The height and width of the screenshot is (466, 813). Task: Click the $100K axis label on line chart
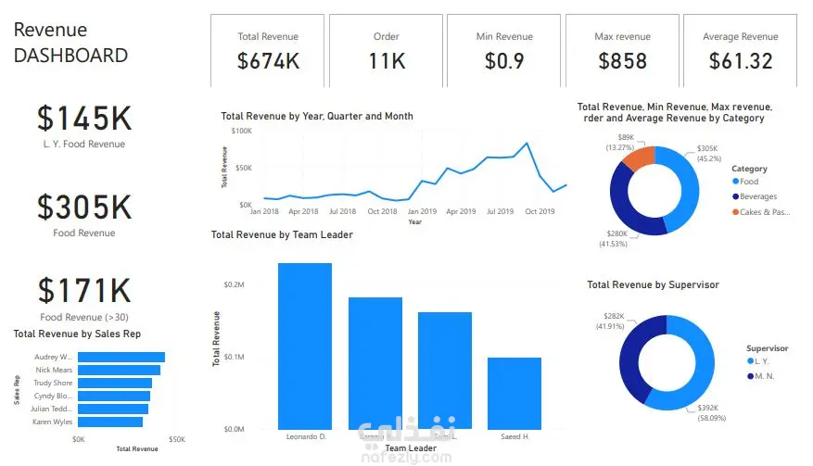click(x=242, y=131)
